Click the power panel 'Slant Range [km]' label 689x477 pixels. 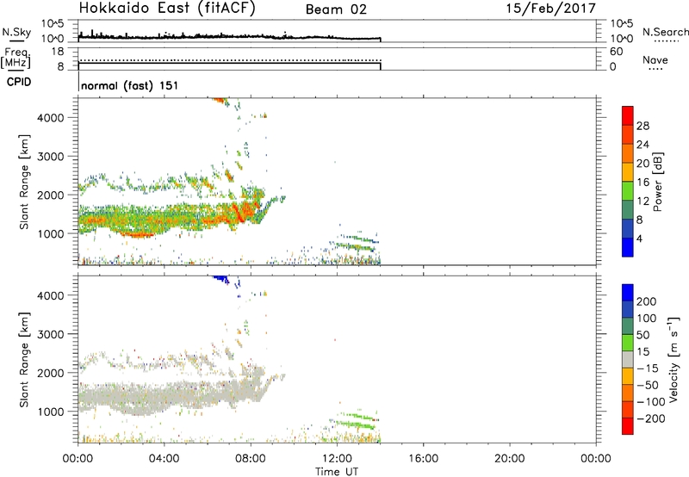(x=24, y=183)
